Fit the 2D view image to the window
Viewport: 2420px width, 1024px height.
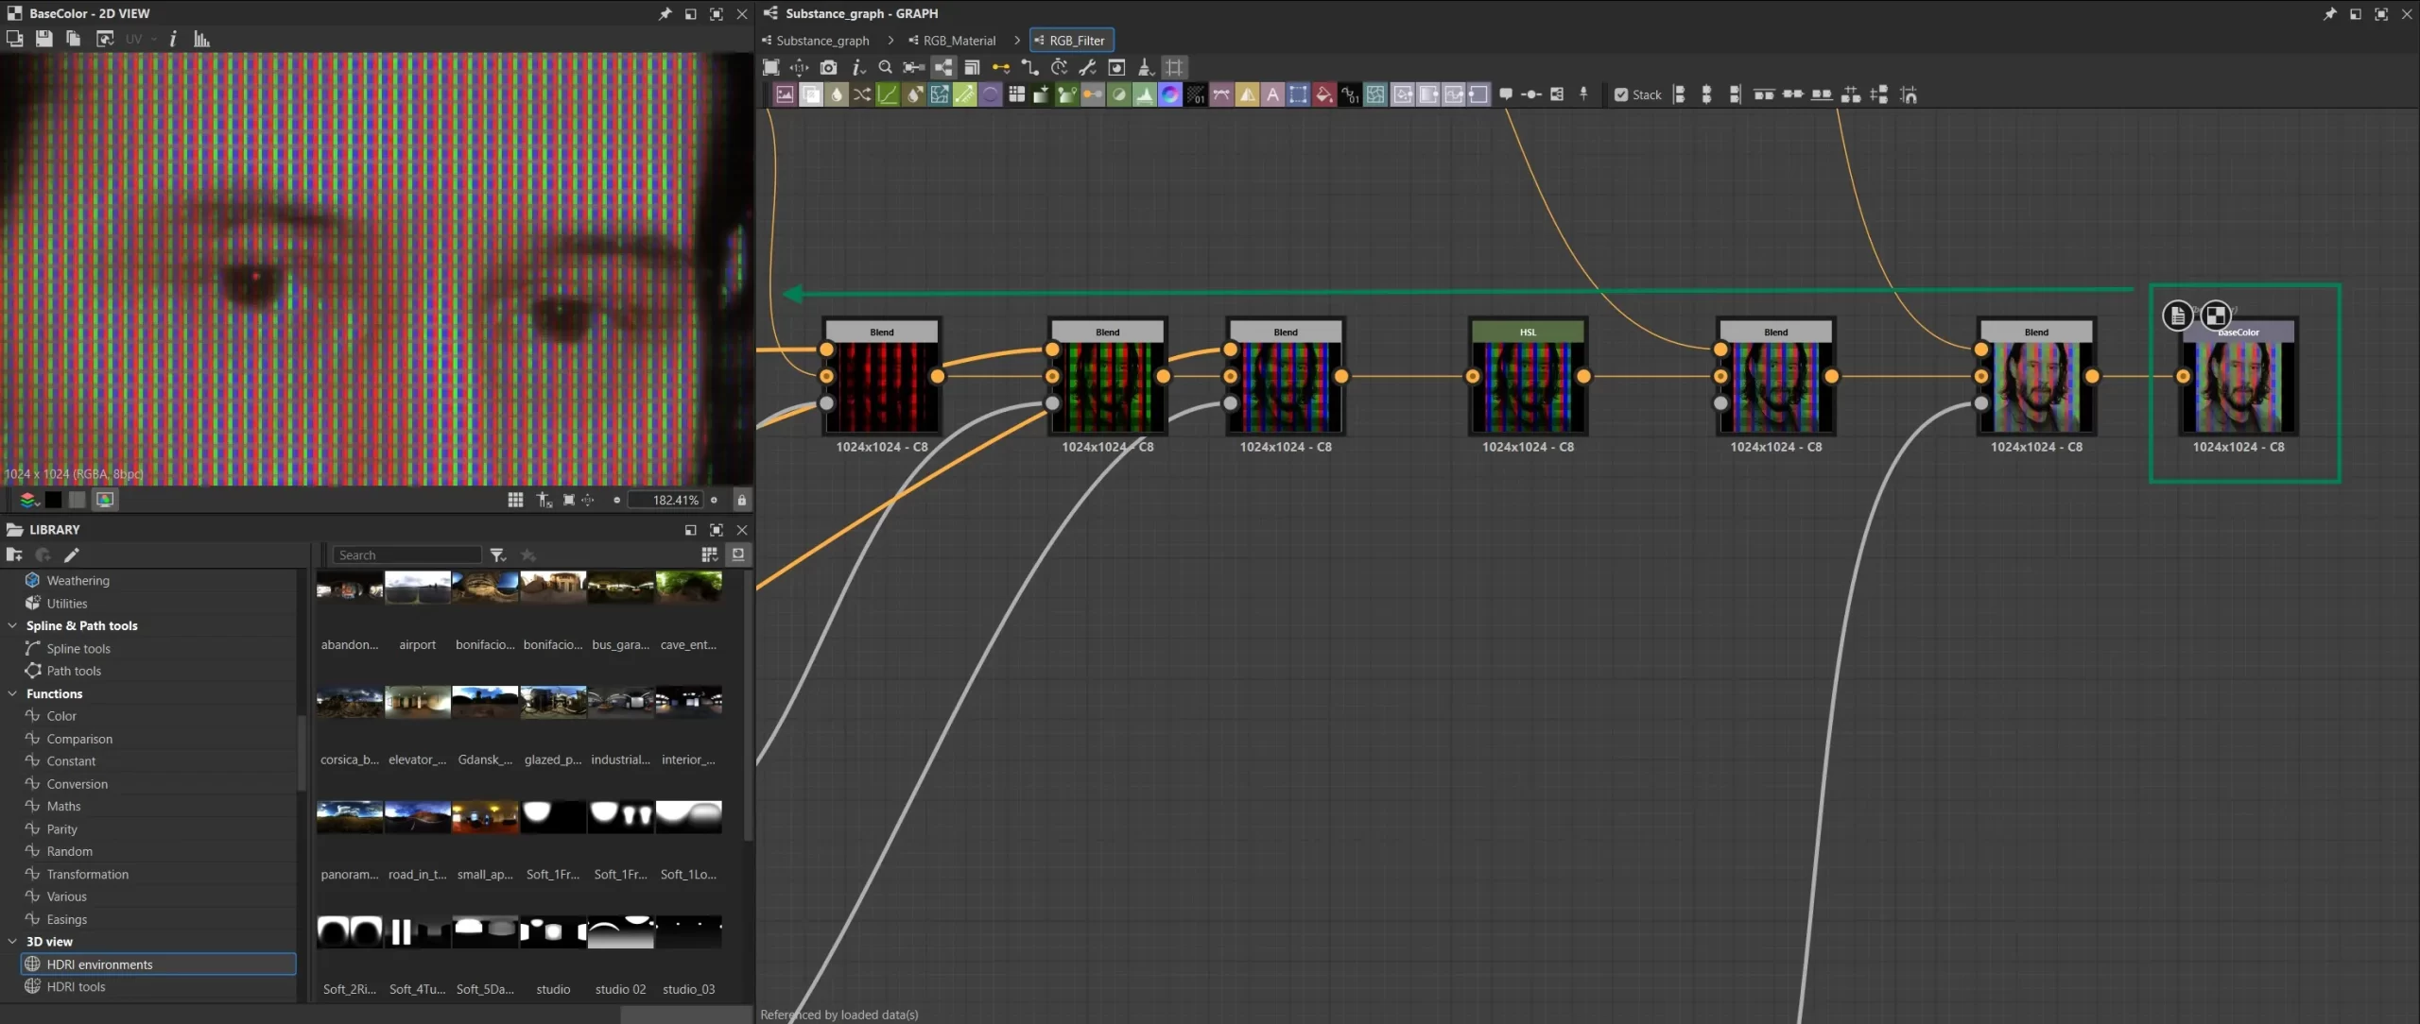click(568, 500)
